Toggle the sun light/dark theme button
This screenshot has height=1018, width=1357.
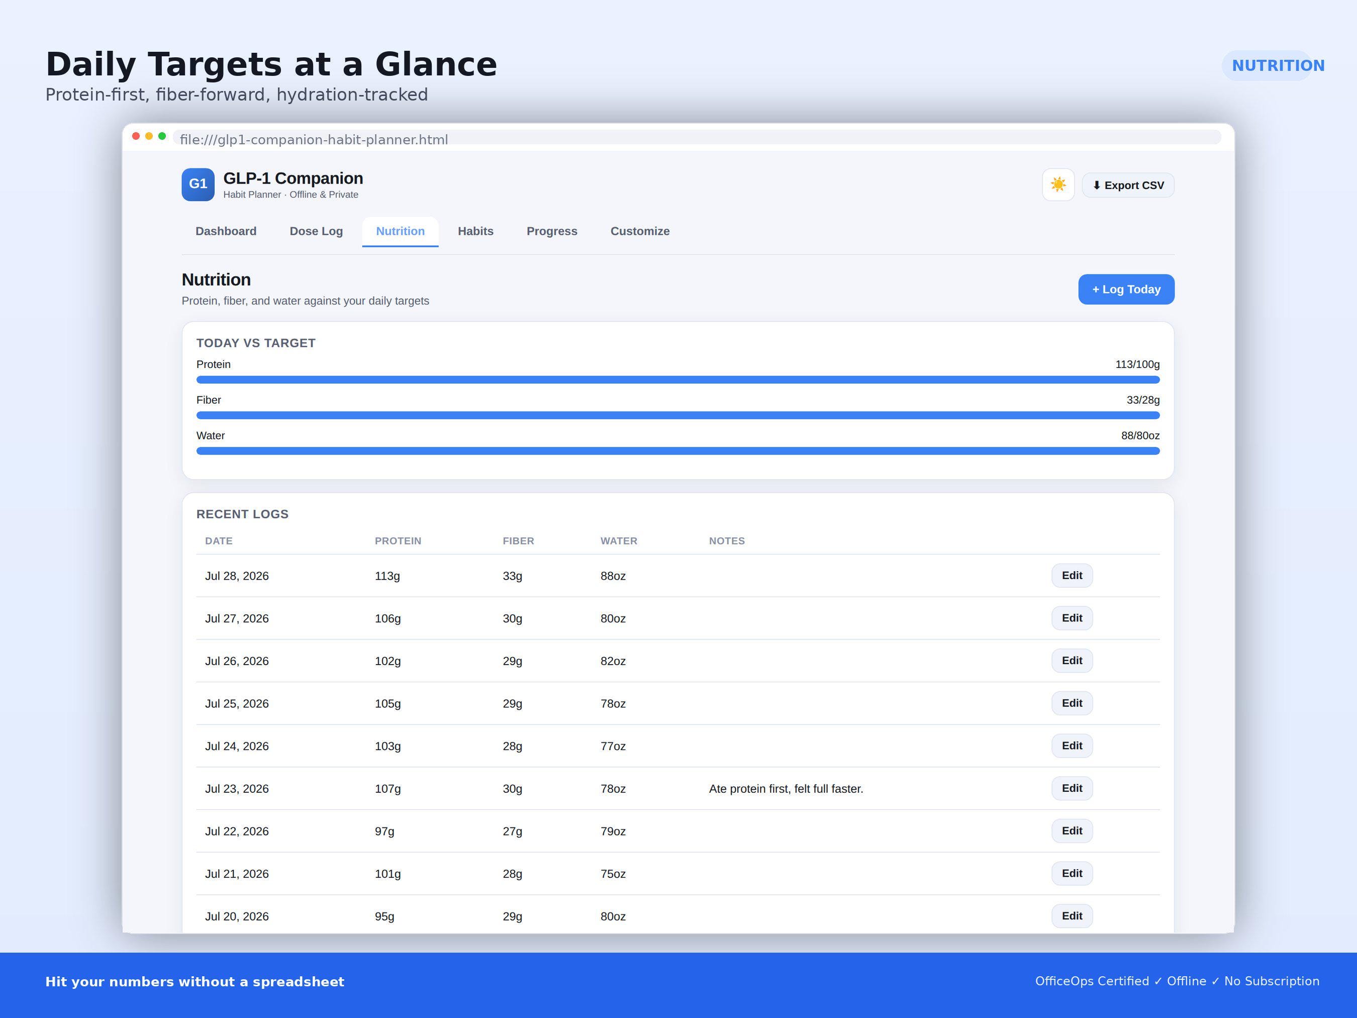point(1058,184)
